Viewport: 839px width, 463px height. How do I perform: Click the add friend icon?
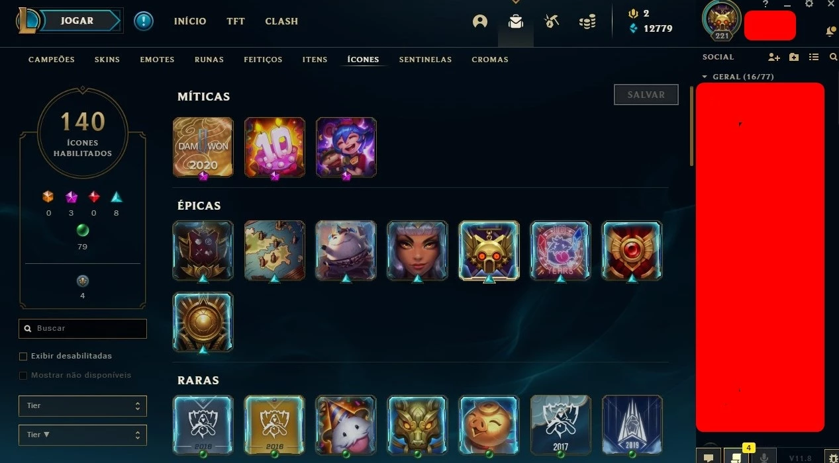773,58
